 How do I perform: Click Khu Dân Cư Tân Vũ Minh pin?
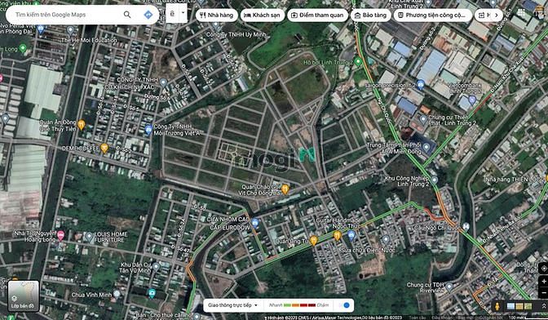pos(156,267)
